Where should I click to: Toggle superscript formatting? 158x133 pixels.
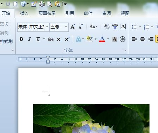click(x=67, y=39)
